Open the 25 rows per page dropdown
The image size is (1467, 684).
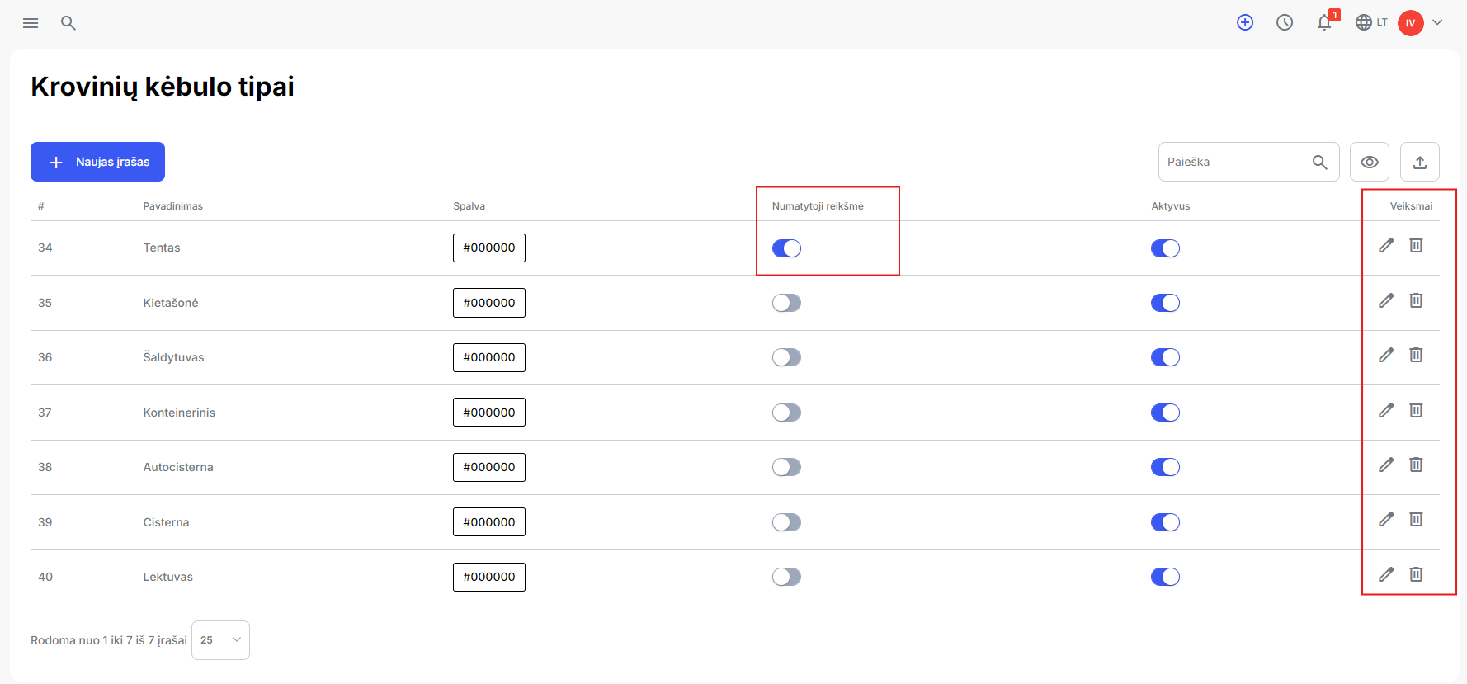point(220,640)
